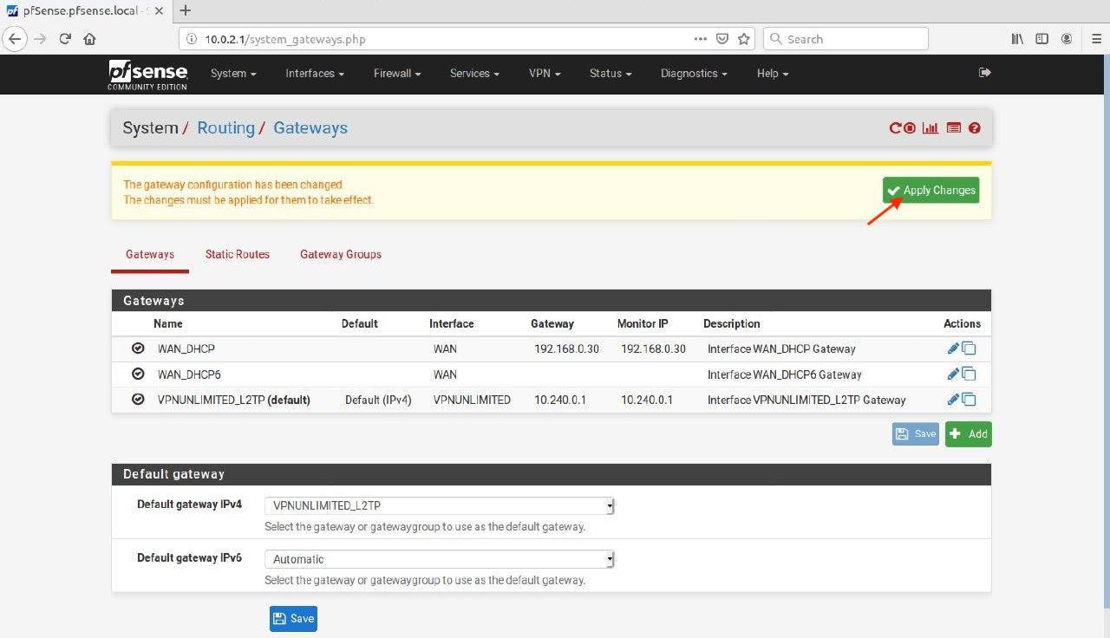Click the Apply Changes button
1110x638 pixels.
click(x=930, y=191)
